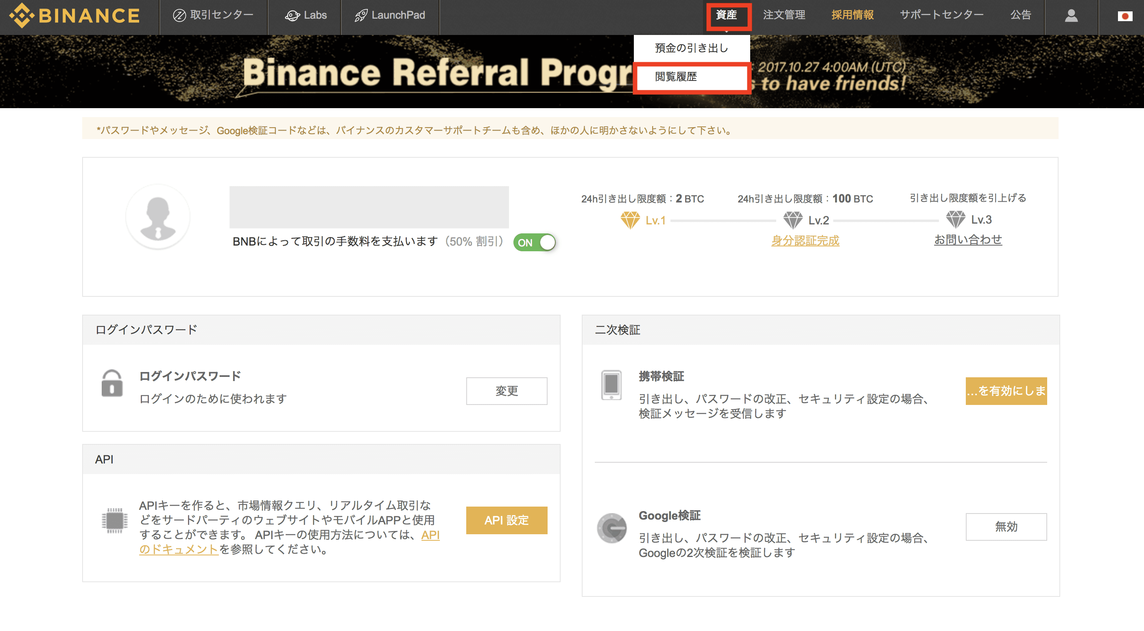Viewport: 1144px width, 631px height.
Task: Click the Lv.3 gray diamond icon
Action: (955, 219)
